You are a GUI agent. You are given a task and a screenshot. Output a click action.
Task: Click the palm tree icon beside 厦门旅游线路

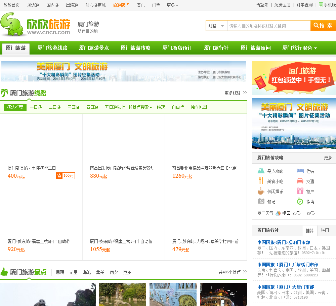[x=4, y=93]
